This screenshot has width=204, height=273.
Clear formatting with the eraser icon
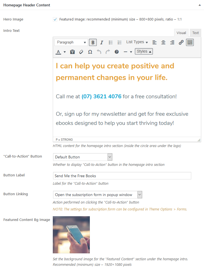pyautogui.click(x=81, y=52)
